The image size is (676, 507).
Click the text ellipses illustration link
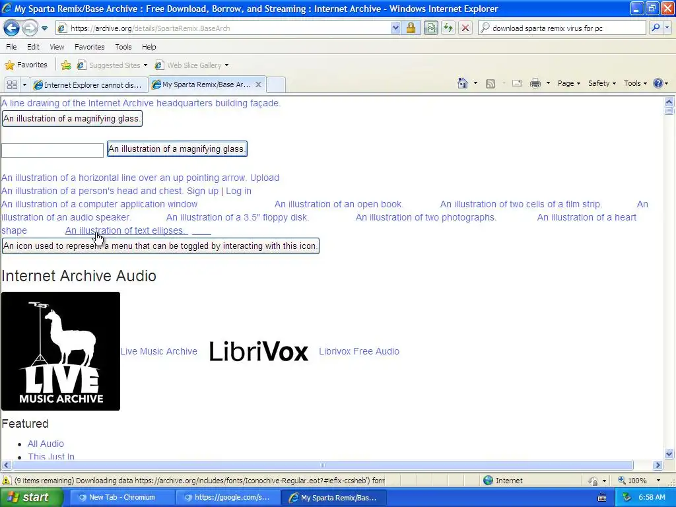[x=126, y=230]
